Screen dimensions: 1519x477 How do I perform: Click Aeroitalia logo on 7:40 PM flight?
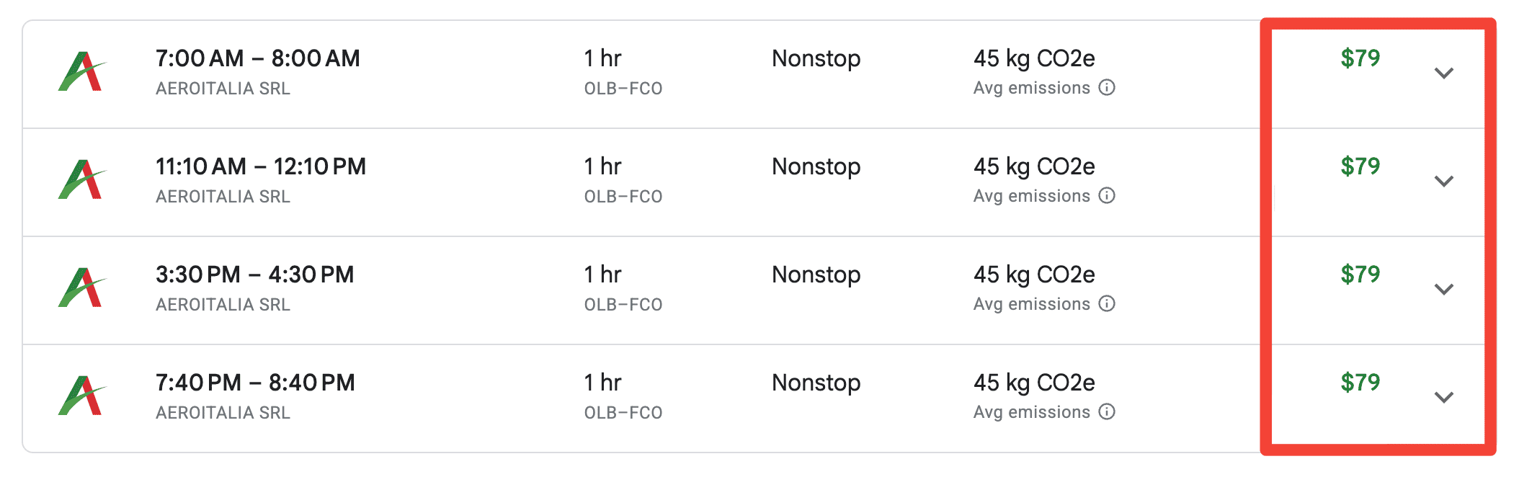tap(82, 396)
